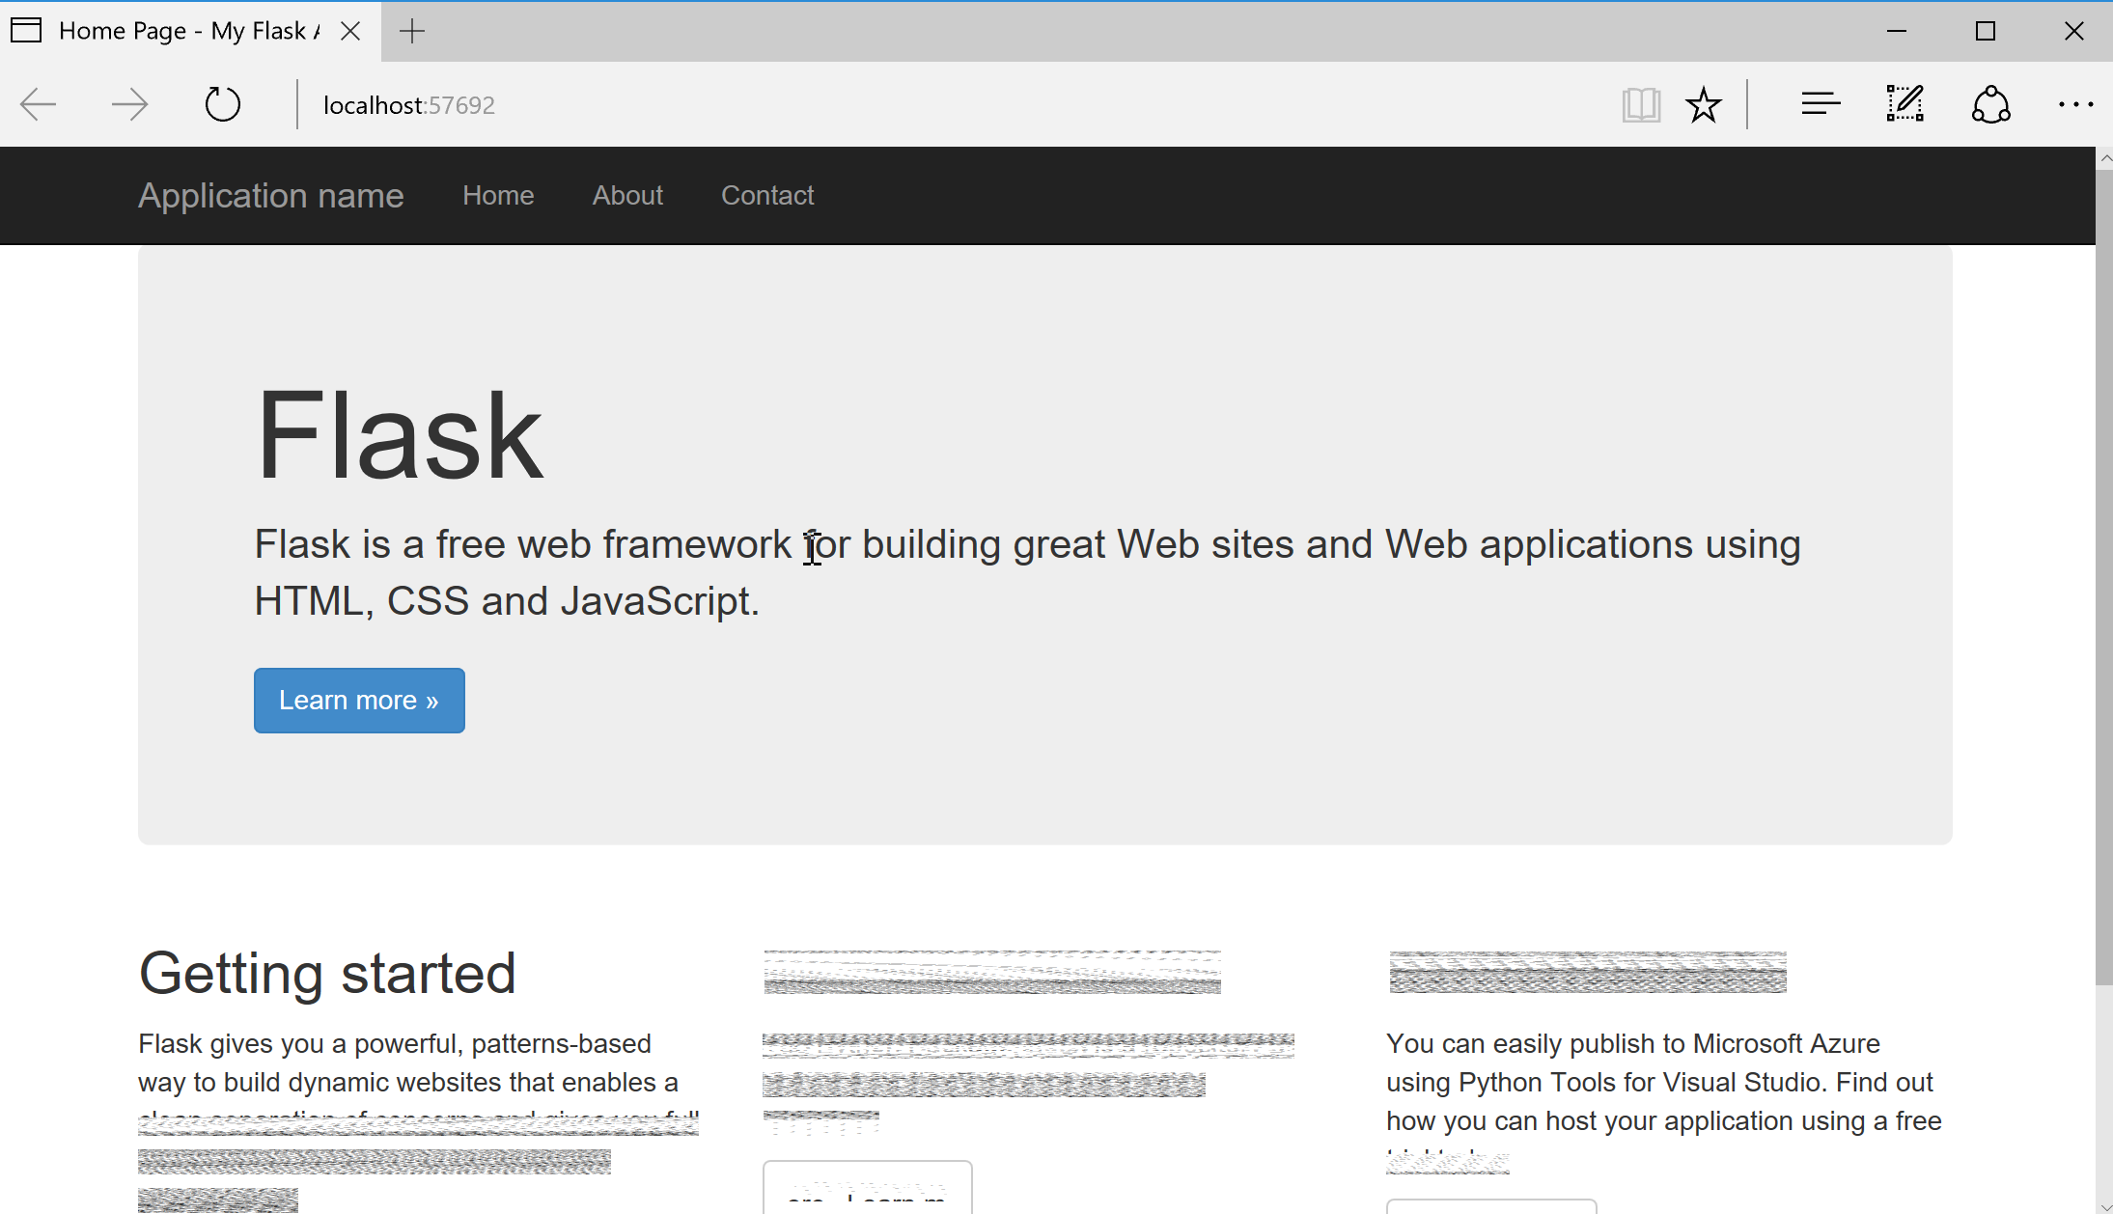Open the Hub panel icon
2113x1214 pixels.
(x=1821, y=104)
